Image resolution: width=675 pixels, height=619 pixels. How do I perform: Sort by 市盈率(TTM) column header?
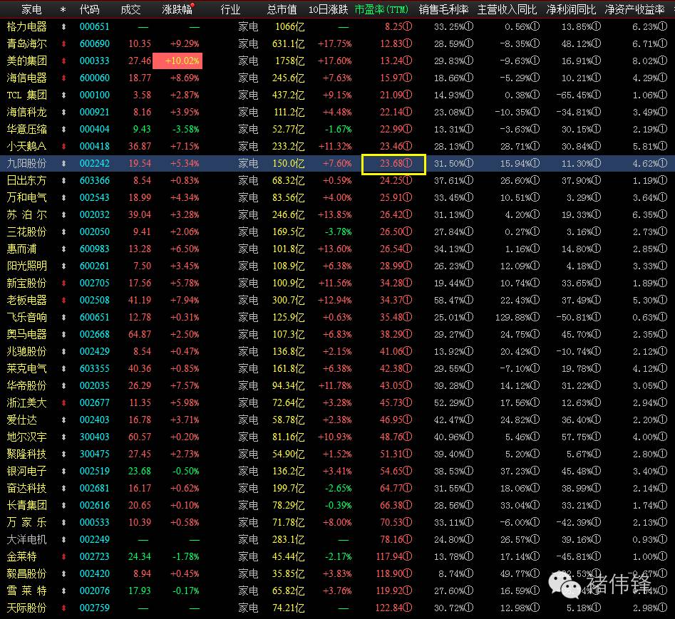(381, 9)
